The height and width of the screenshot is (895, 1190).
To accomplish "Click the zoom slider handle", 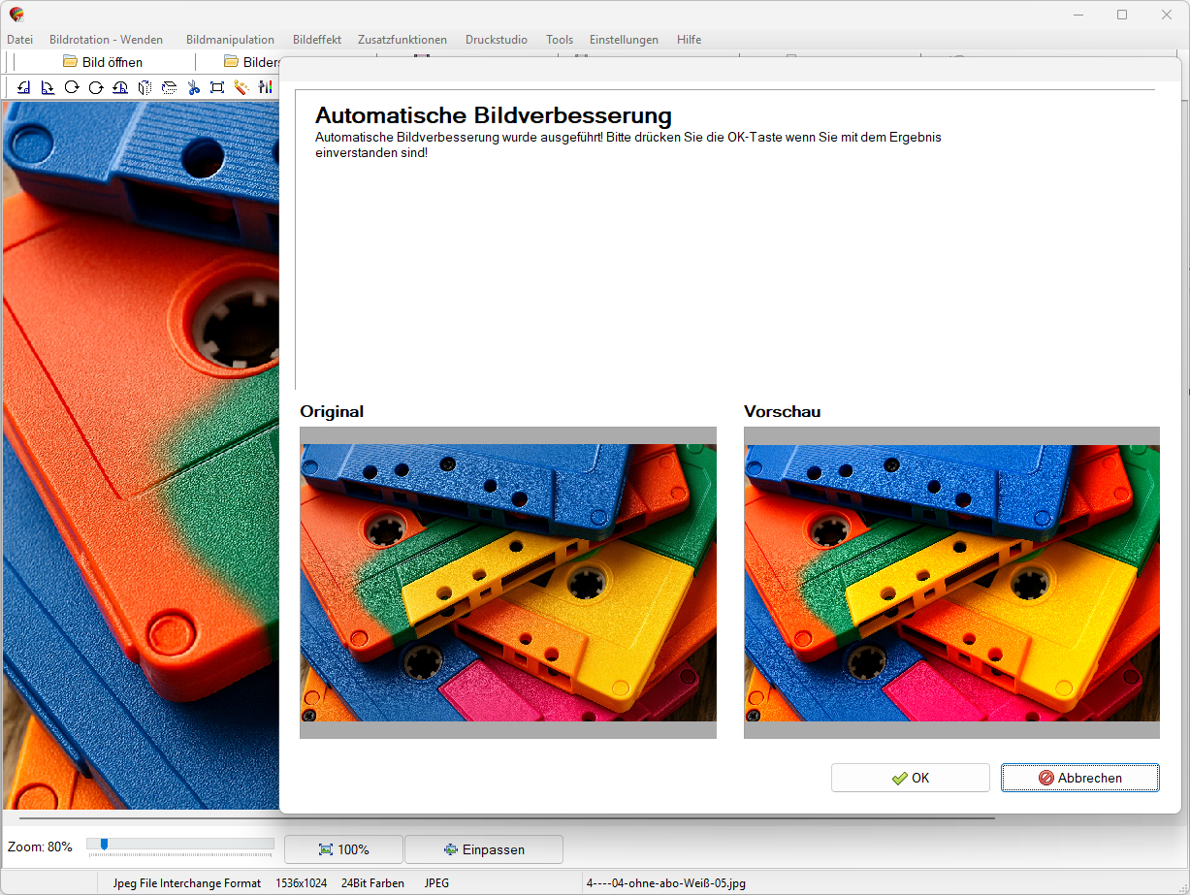I will coord(104,844).
